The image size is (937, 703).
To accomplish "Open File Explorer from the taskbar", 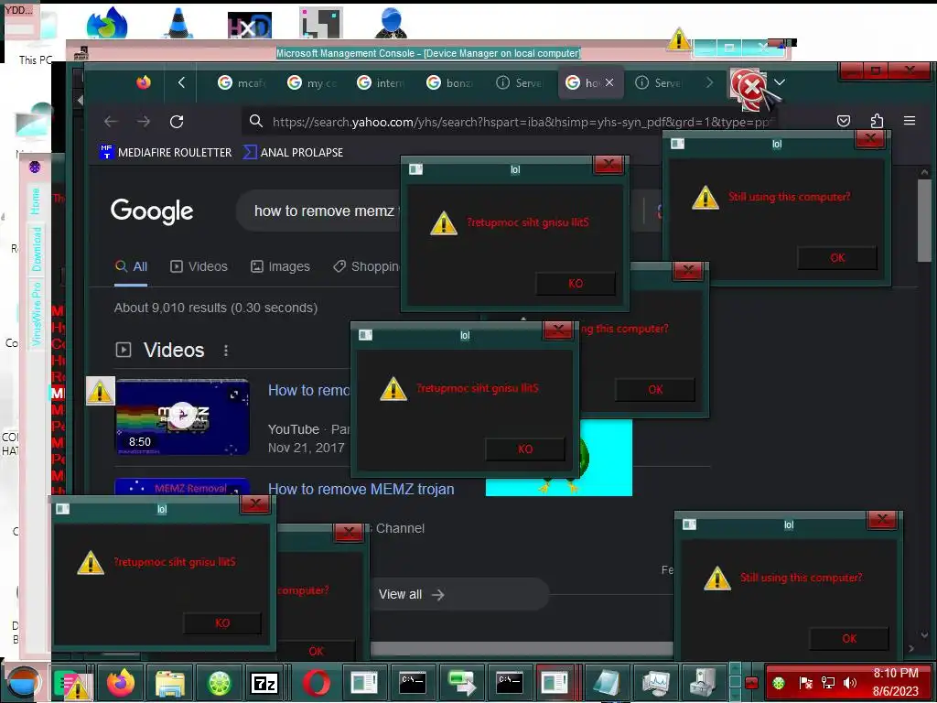I will click(x=169, y=681).
